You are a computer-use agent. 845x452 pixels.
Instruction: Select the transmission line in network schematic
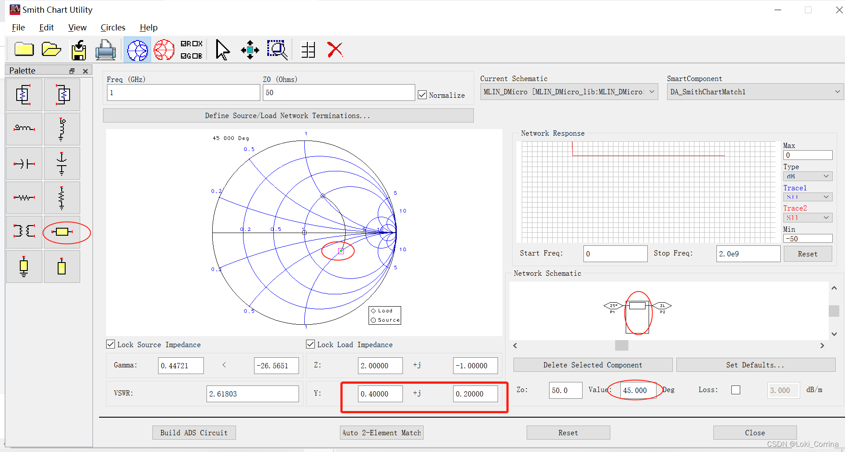(x=637, y=306)
